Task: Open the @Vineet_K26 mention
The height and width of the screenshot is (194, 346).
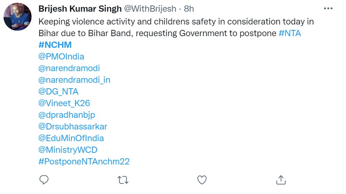Action: pyautogui.click(x=64, y=103)
